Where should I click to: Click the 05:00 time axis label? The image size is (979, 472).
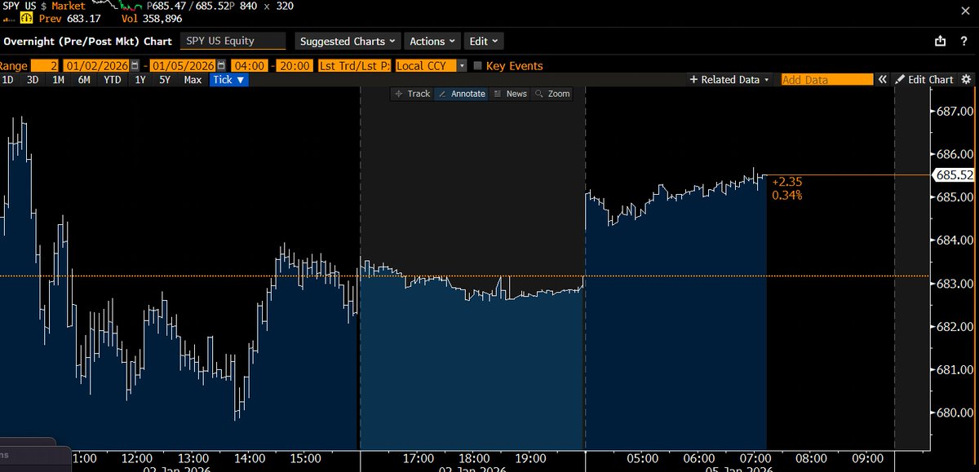[x=644, y=459]
